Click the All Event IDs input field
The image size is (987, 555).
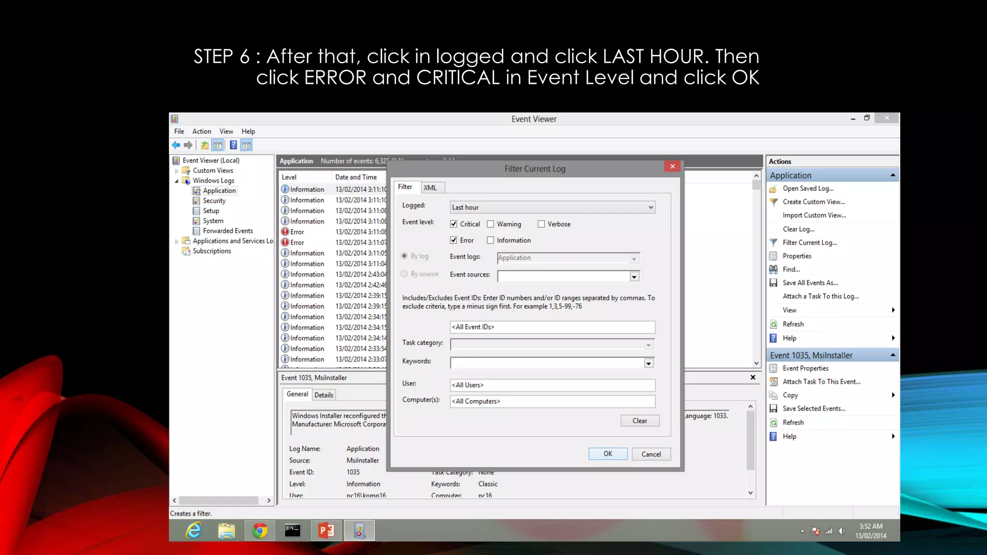pyautogui.click(x=552, y=327)
